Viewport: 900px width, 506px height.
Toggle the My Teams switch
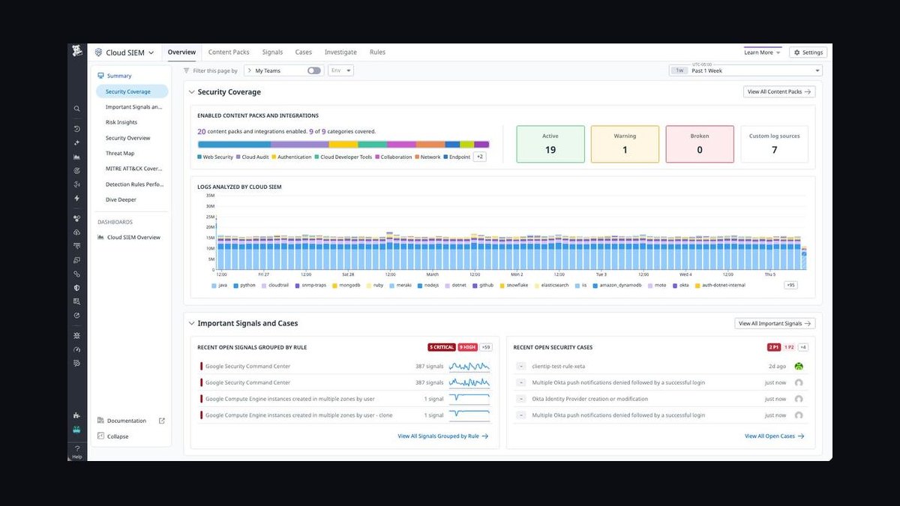[x=313, y=70]
